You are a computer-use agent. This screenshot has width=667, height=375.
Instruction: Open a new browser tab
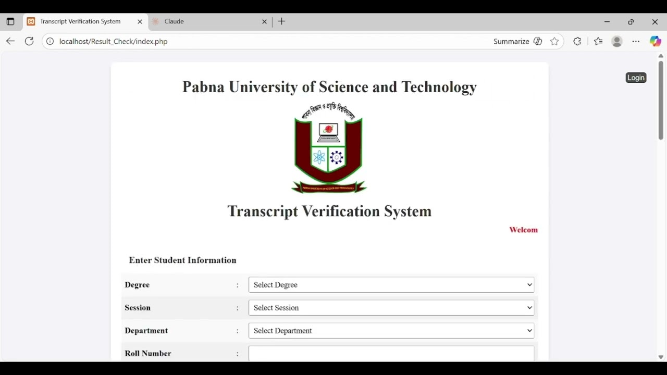click(x=281, y=21)
